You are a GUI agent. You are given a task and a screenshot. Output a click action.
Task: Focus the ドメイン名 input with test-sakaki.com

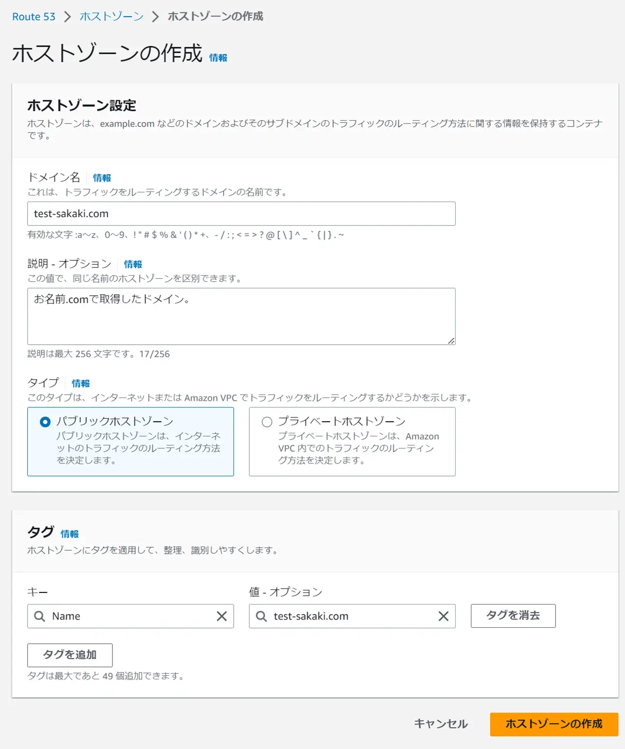tap(241, 214)
